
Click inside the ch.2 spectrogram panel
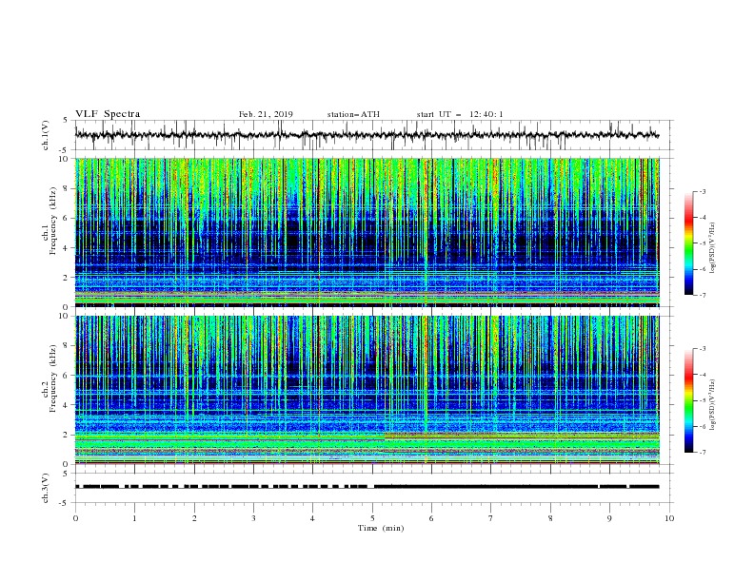click(367, 390)
